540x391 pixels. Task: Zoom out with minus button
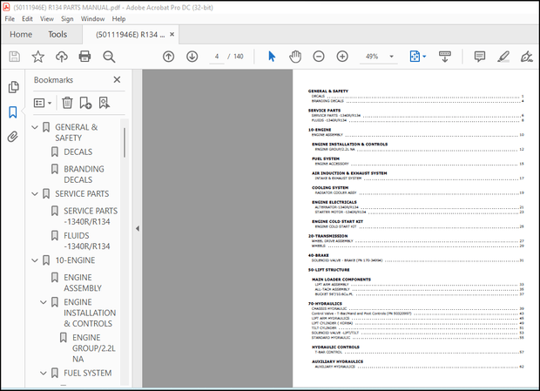319,57
